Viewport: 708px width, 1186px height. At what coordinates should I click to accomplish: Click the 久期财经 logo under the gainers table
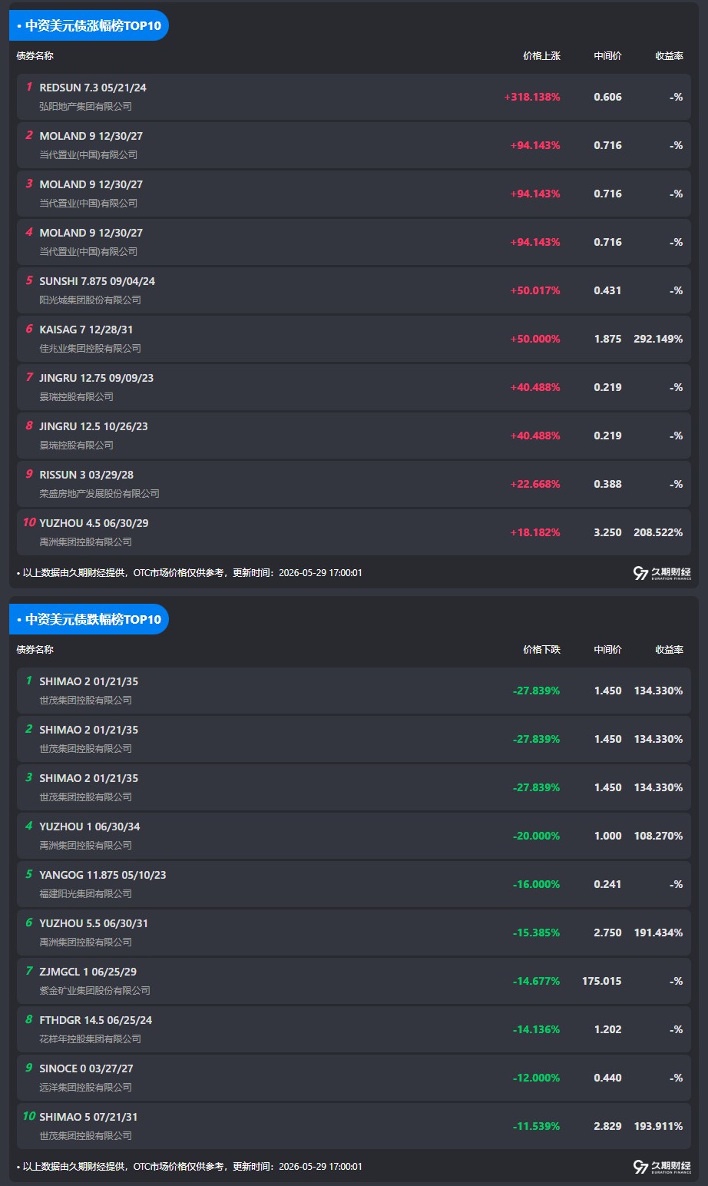tap(662, 573)
